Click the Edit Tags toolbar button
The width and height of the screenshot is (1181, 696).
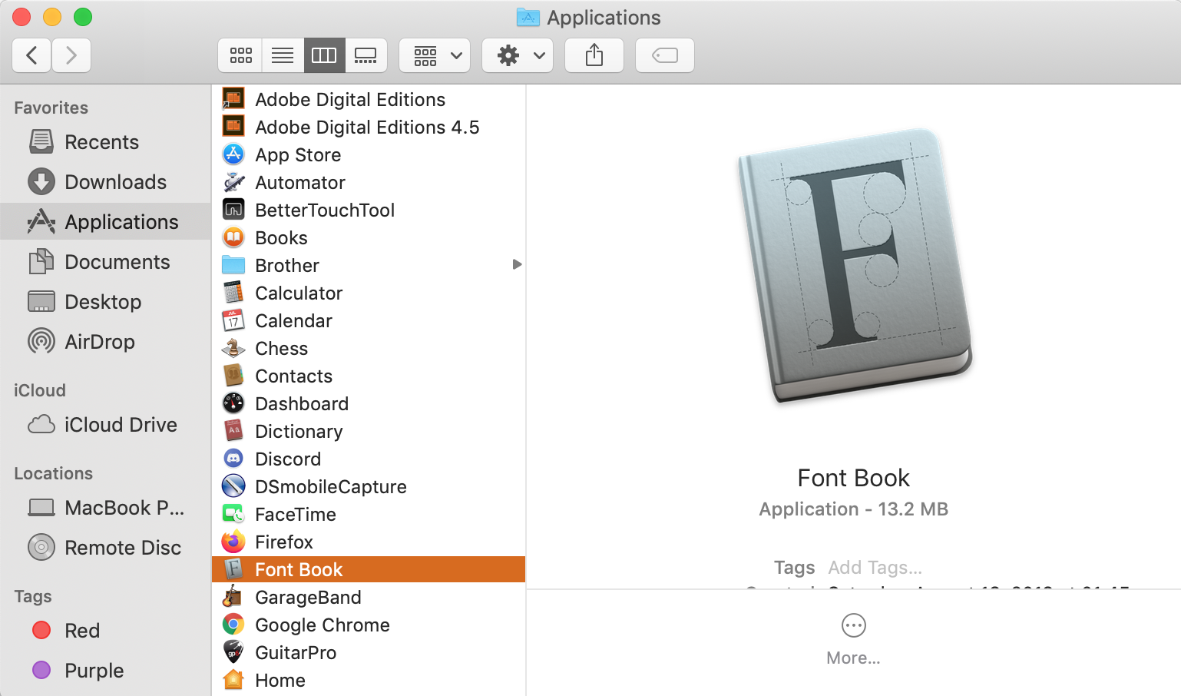tap(665, 55)
